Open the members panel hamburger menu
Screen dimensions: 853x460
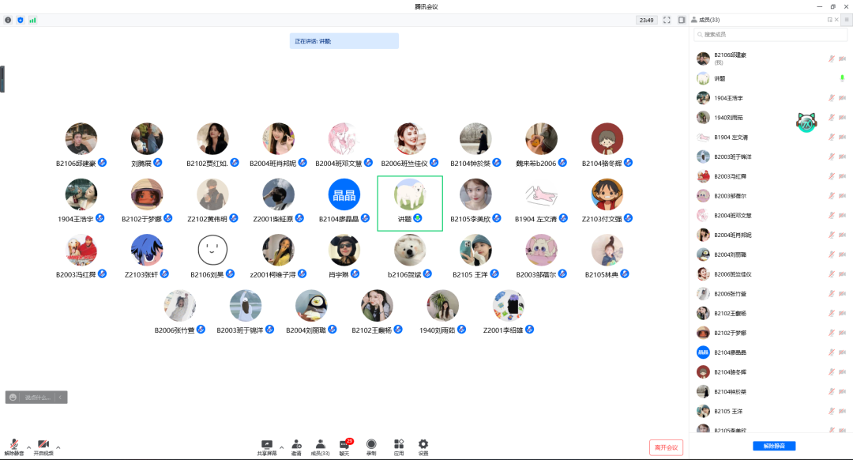click(x=846, y=20)
